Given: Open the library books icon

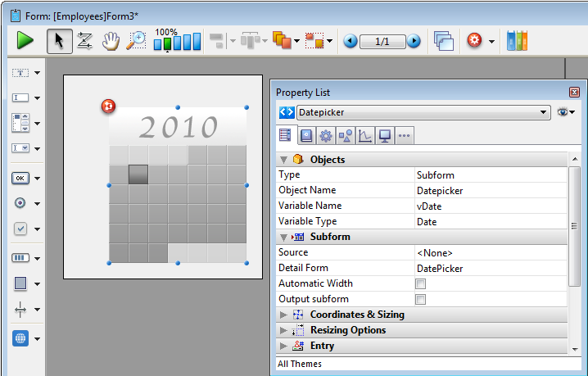Looking at the screenshot, I should tap(518, 40).
